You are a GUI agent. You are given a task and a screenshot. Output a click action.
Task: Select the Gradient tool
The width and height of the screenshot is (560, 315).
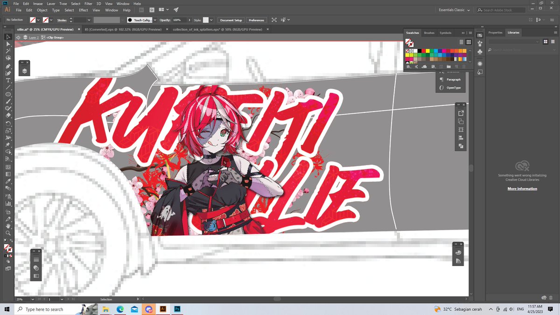coord(8,174)
